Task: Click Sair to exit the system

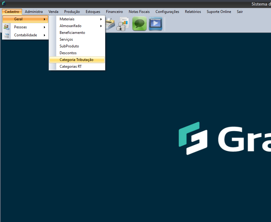Action: coord(240,12)
